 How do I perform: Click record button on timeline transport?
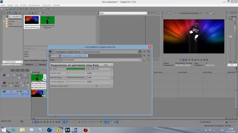[x=32, y=122]
